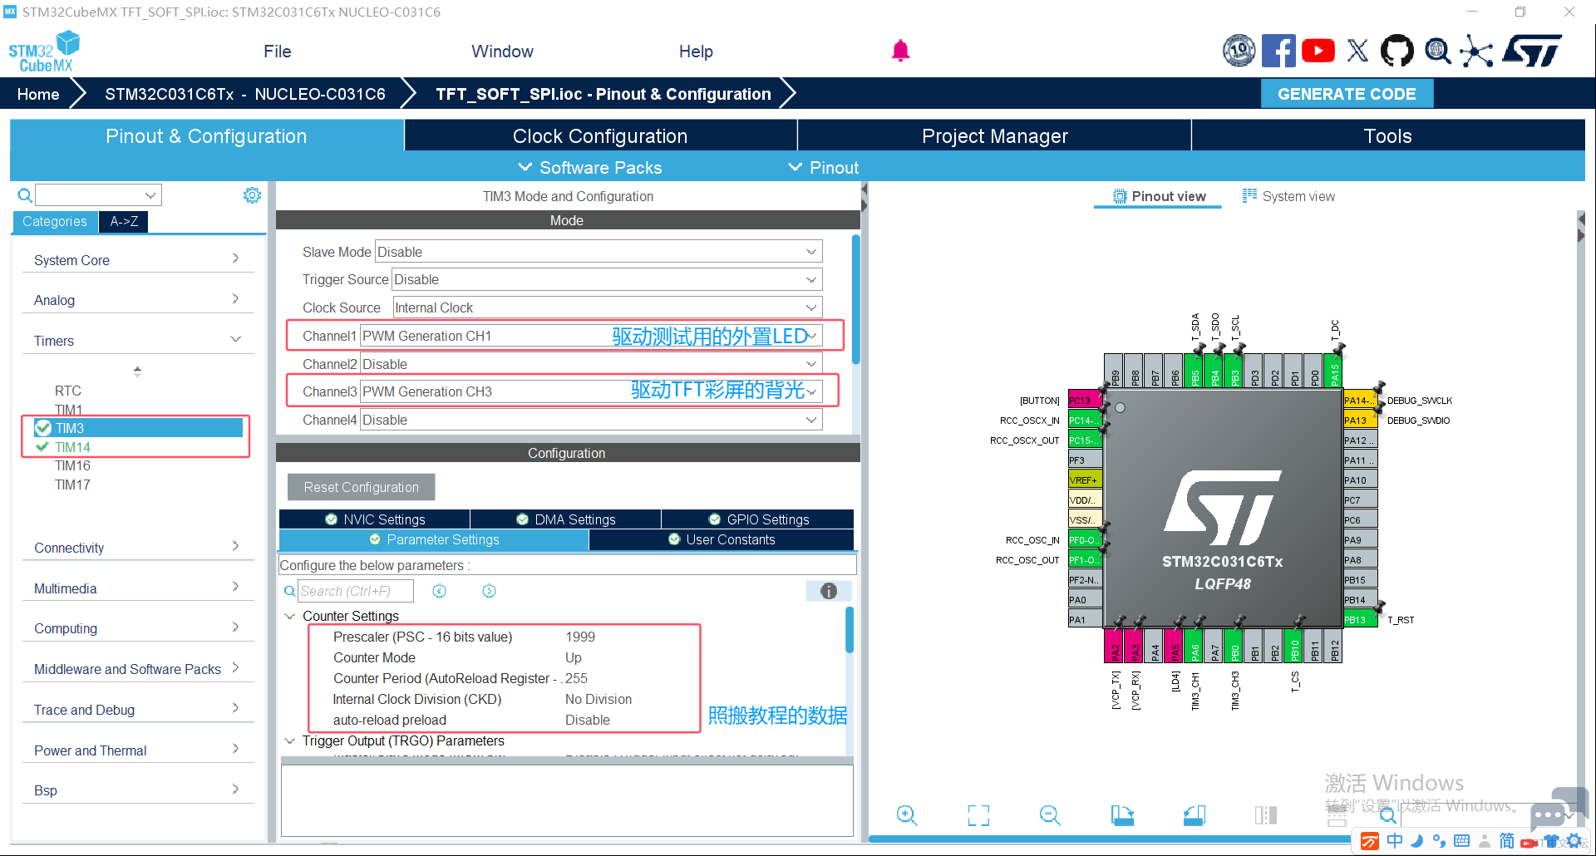Open the Window menu
Image resolution: width=1596 pixels, height=856 pixels.
[502, 52]
